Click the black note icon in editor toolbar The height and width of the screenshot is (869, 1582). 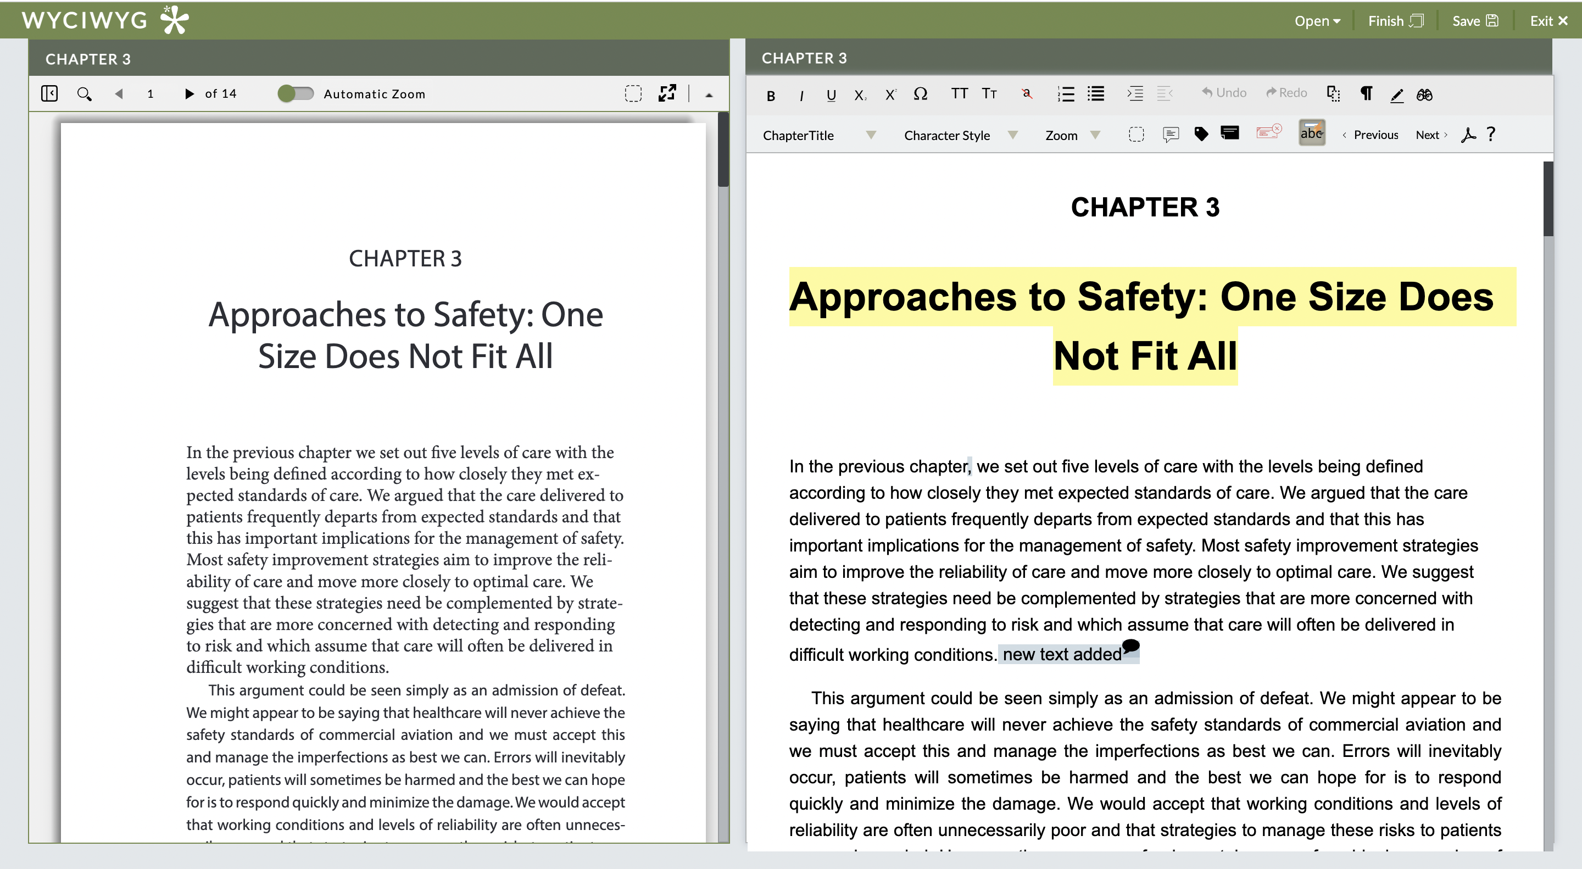point(1229,132)
